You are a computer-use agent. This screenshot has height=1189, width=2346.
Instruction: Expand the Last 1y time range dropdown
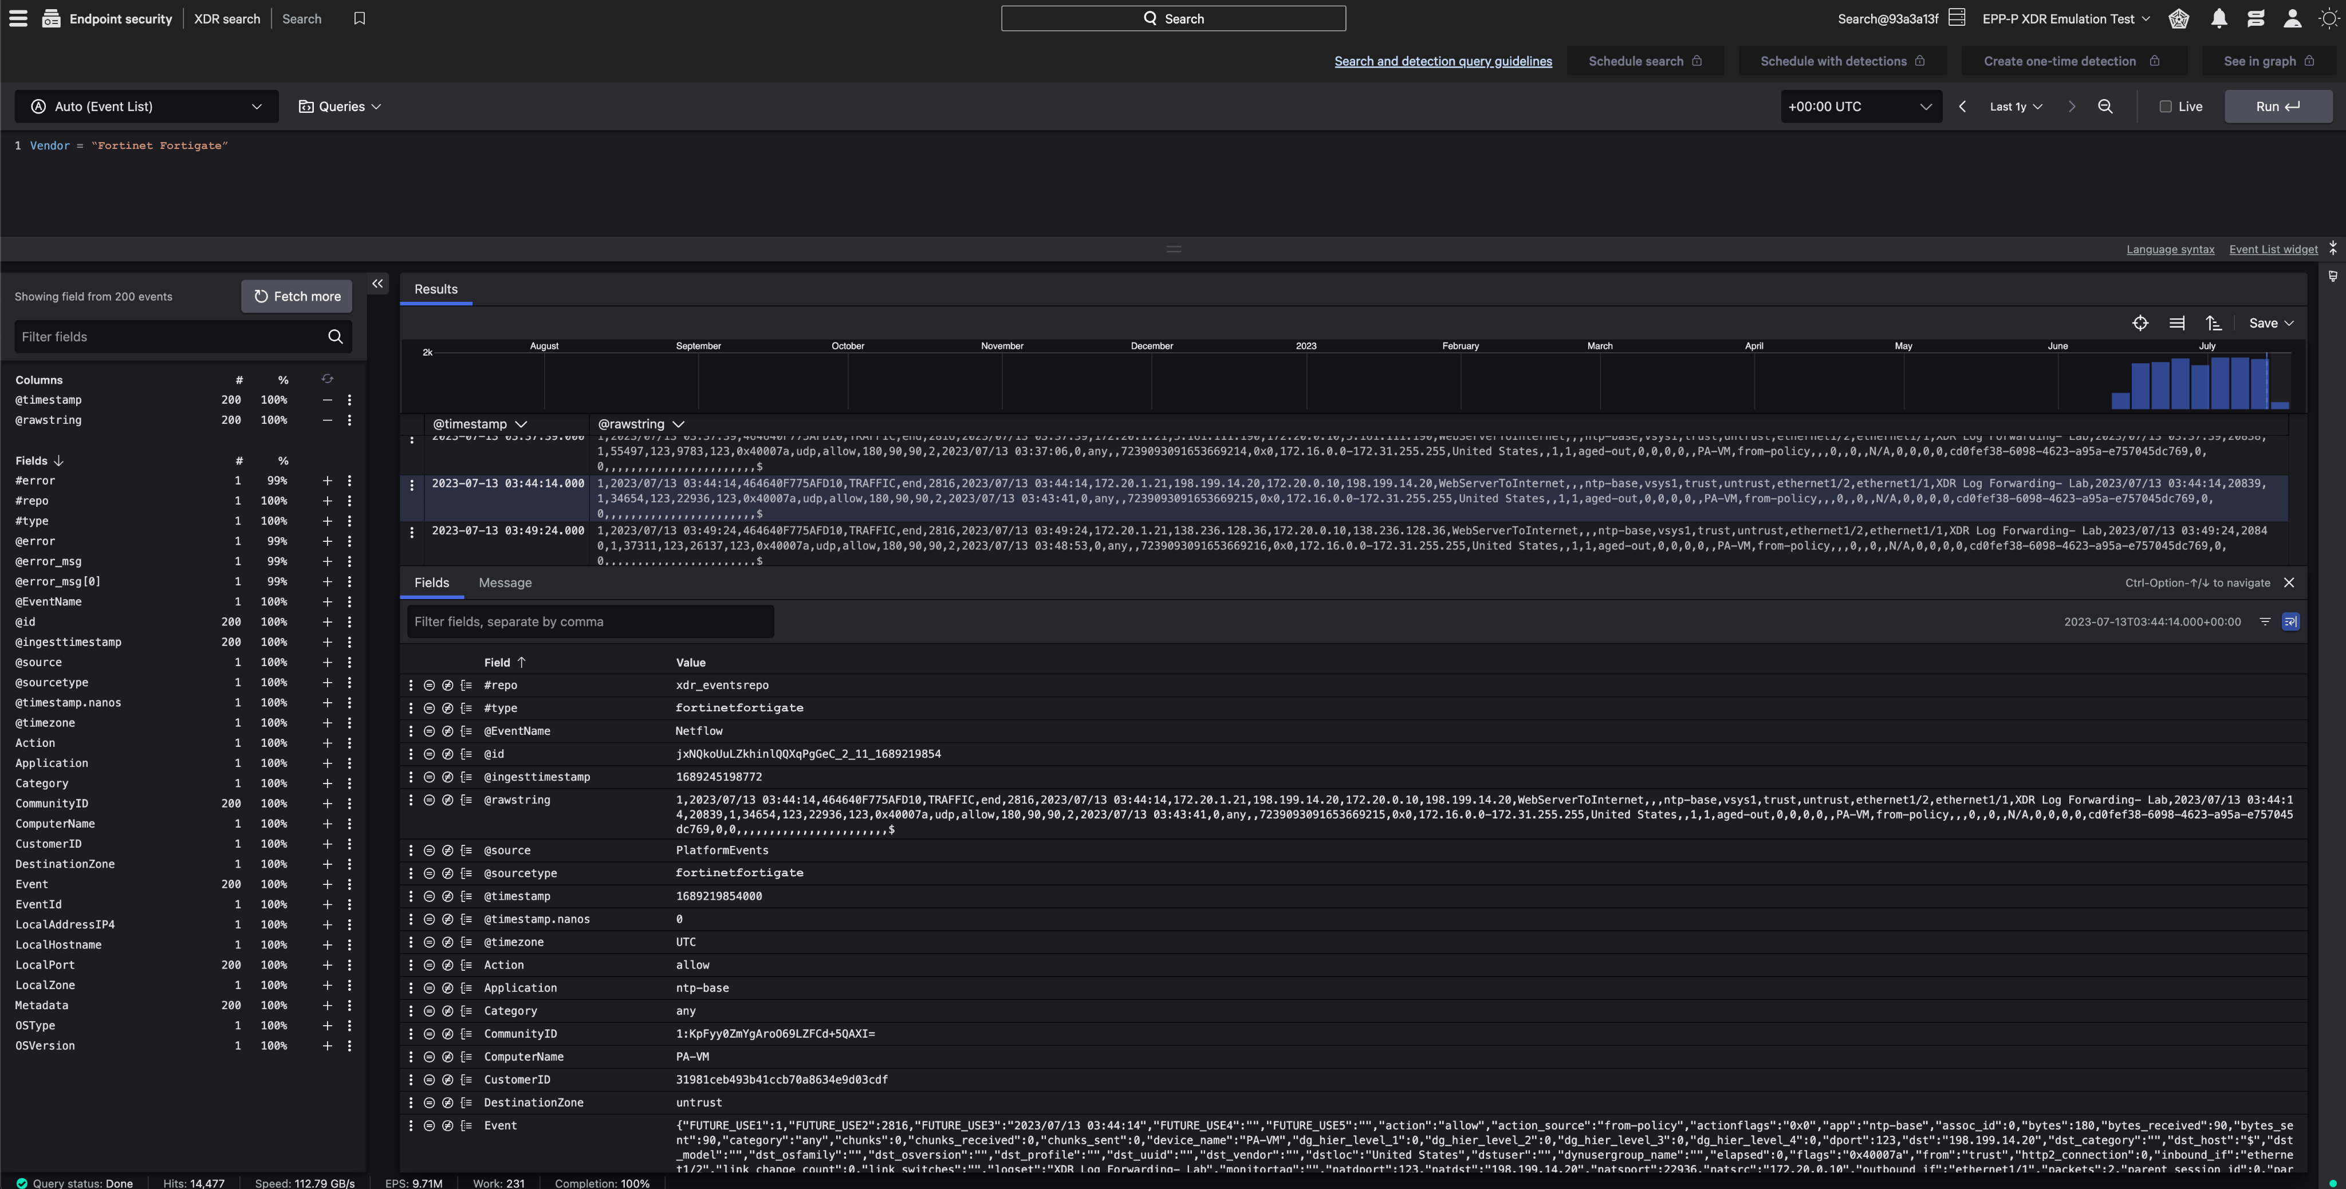tap(2016, 107)
